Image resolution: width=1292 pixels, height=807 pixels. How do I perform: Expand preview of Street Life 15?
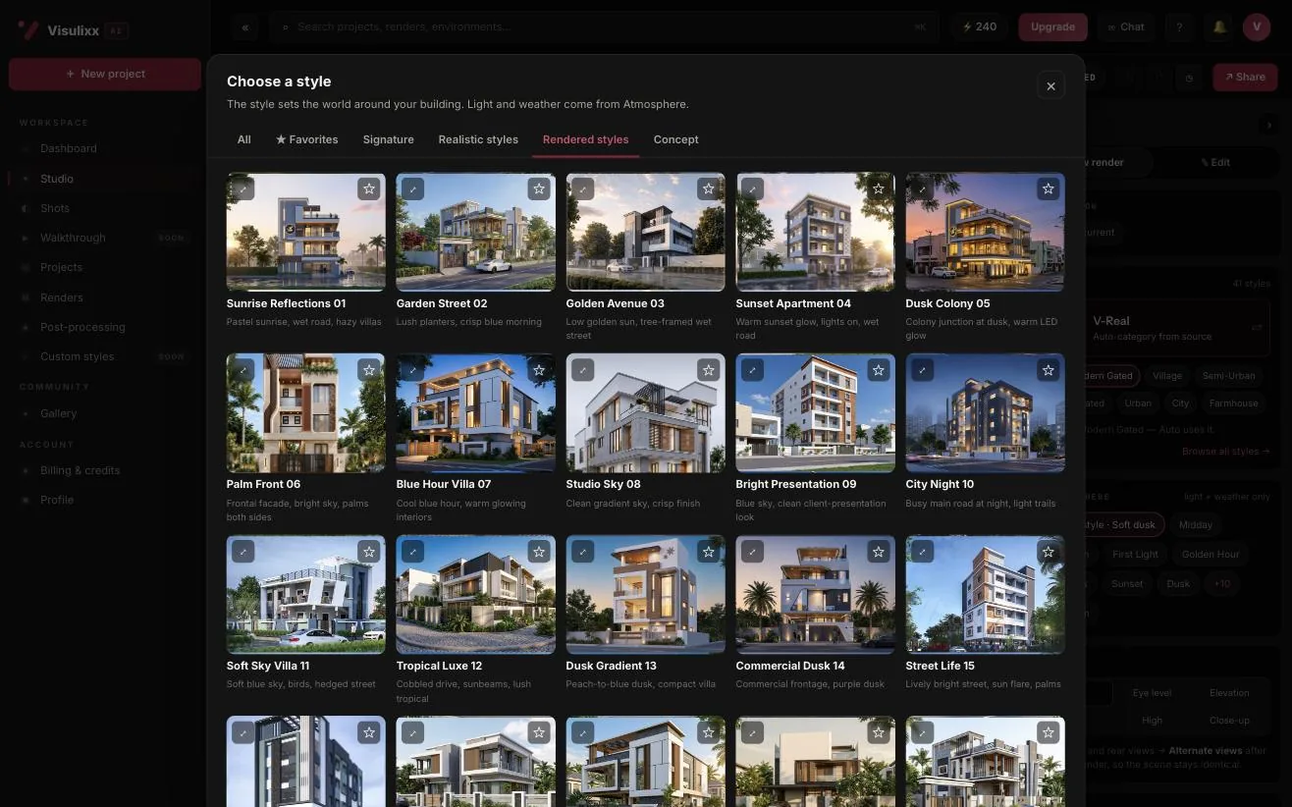pos(922,552)
